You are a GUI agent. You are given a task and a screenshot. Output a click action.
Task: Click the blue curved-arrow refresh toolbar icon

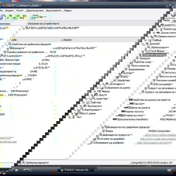[x=2, y=17]
